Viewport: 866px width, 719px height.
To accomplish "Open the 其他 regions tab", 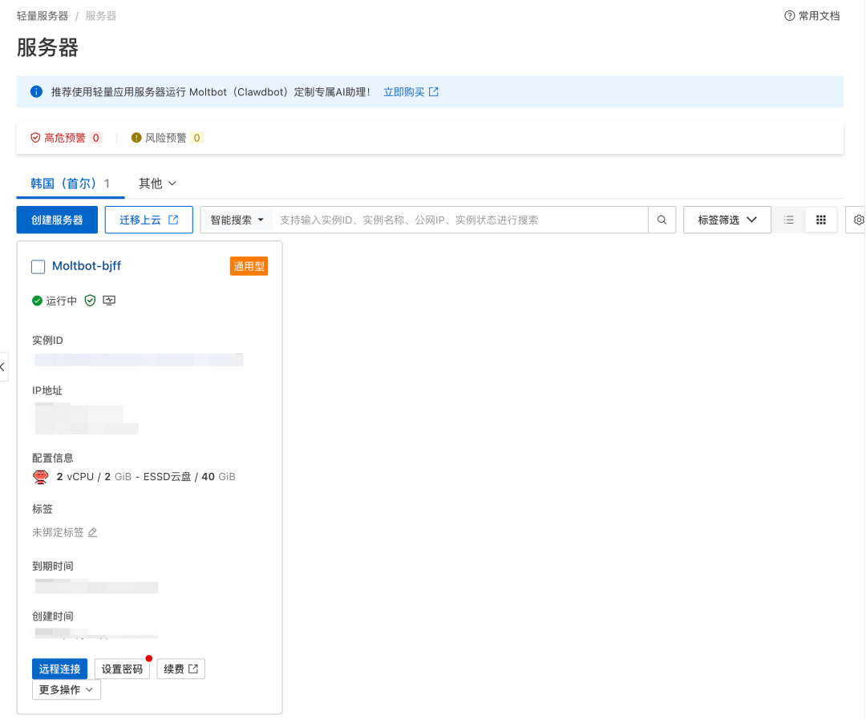I will pyautogui.click(x=156, y=184).
